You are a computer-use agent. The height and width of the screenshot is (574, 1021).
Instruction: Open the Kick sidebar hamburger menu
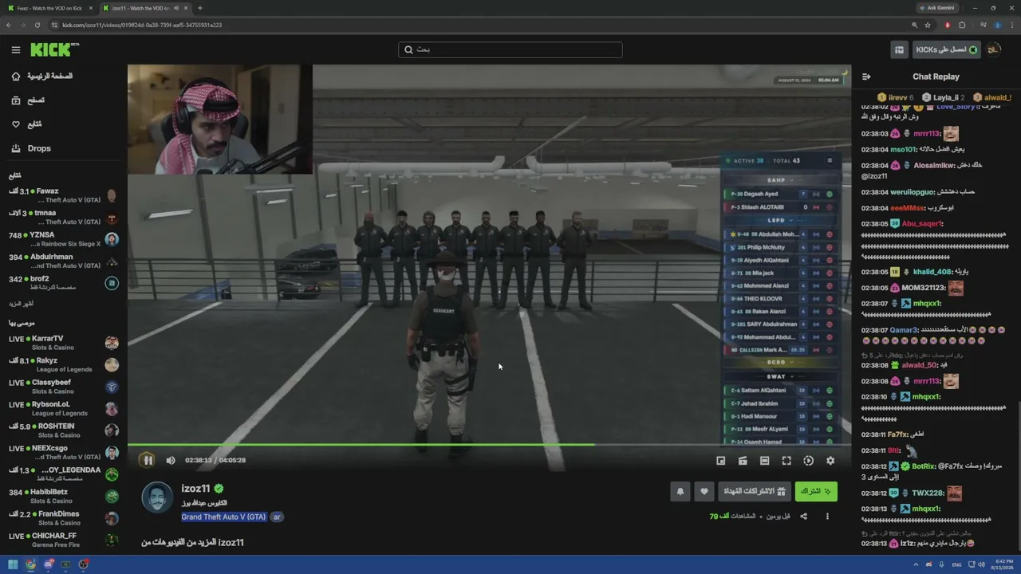(x=16, y=49)
